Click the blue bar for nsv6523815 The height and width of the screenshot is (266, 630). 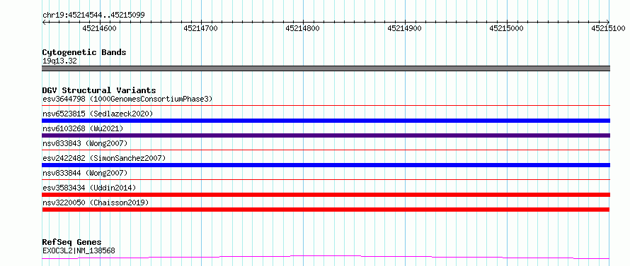coord(326,121)
